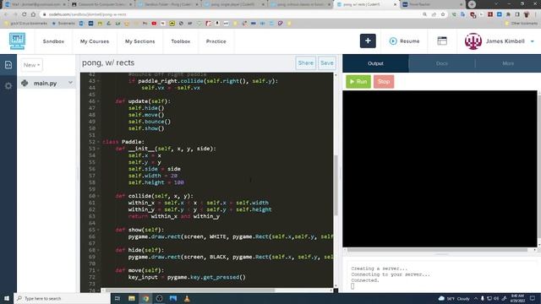Screen dimensions: 541x304
Task: Run the program
Action: point(358,82)
